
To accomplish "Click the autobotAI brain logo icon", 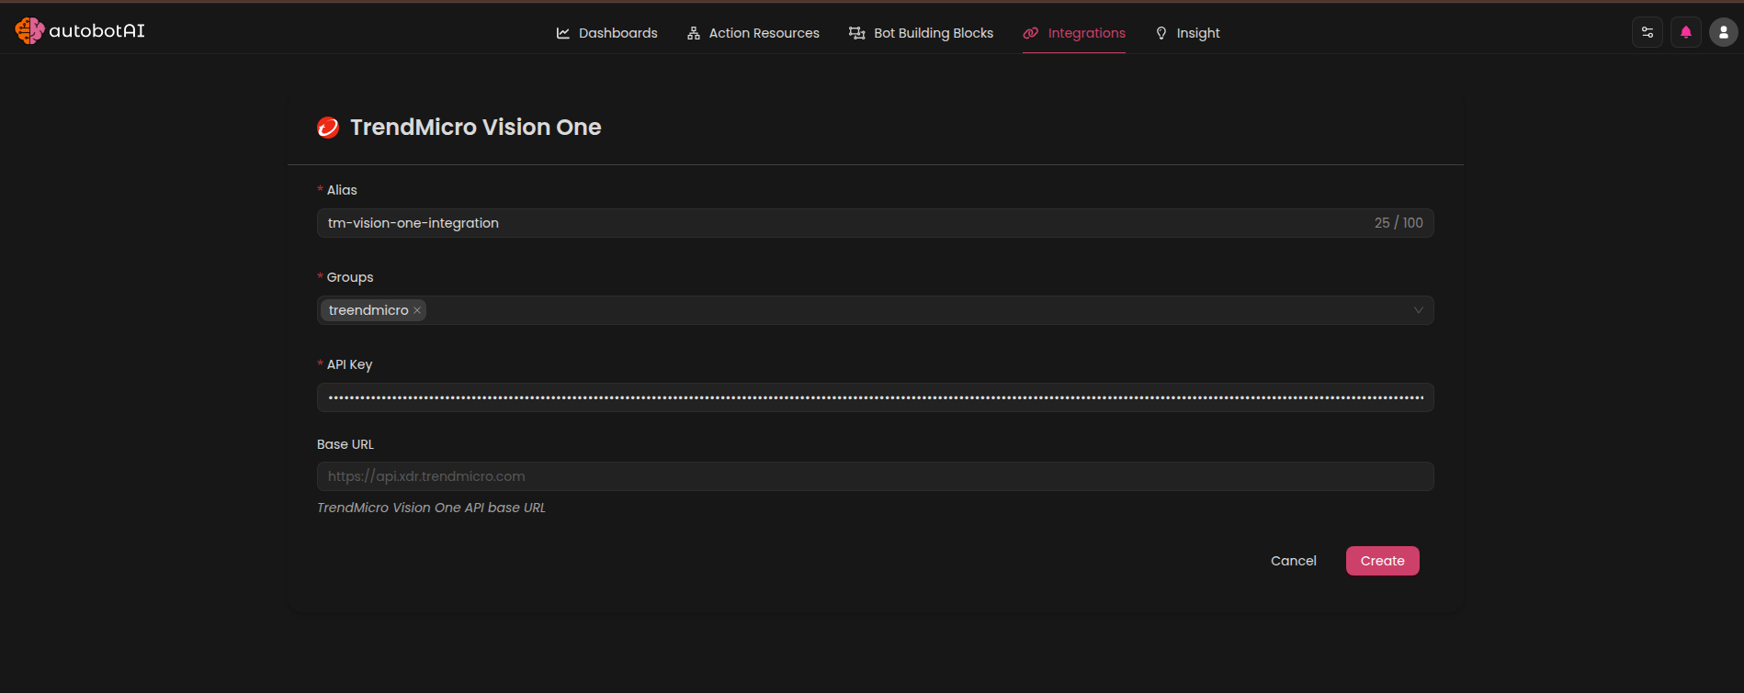I will coord(29,31).
